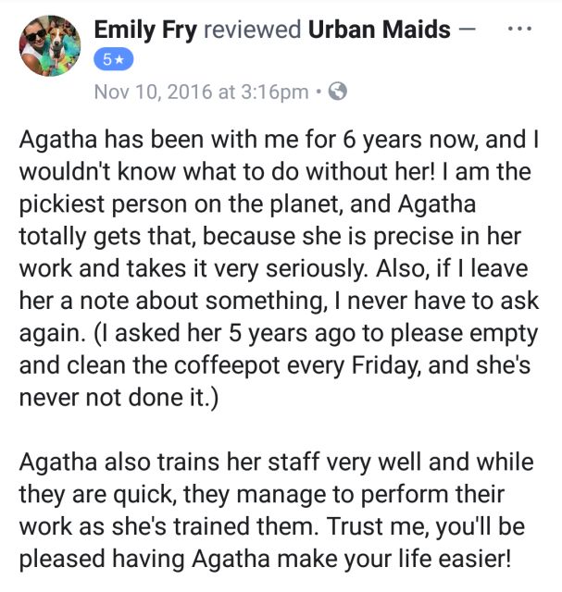Click the Nov 10, 2016 timestamp
Image resolution: width=562 pixels, height=592 pixels.
tap(201, 91)
